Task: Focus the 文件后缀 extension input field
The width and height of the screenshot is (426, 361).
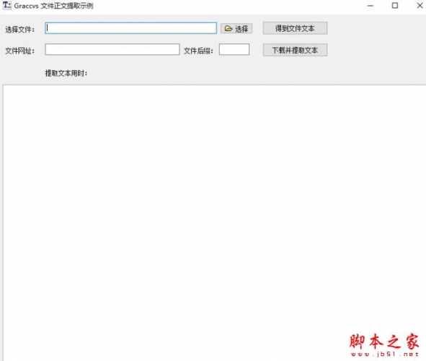Action: click(234, 50)
